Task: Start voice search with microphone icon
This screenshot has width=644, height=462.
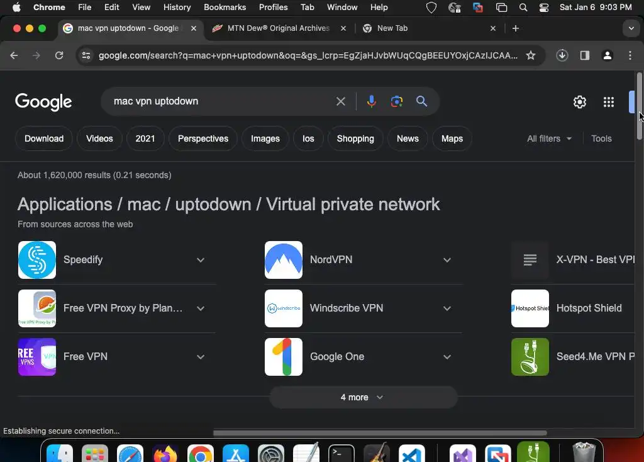Action: click(371, 101)
